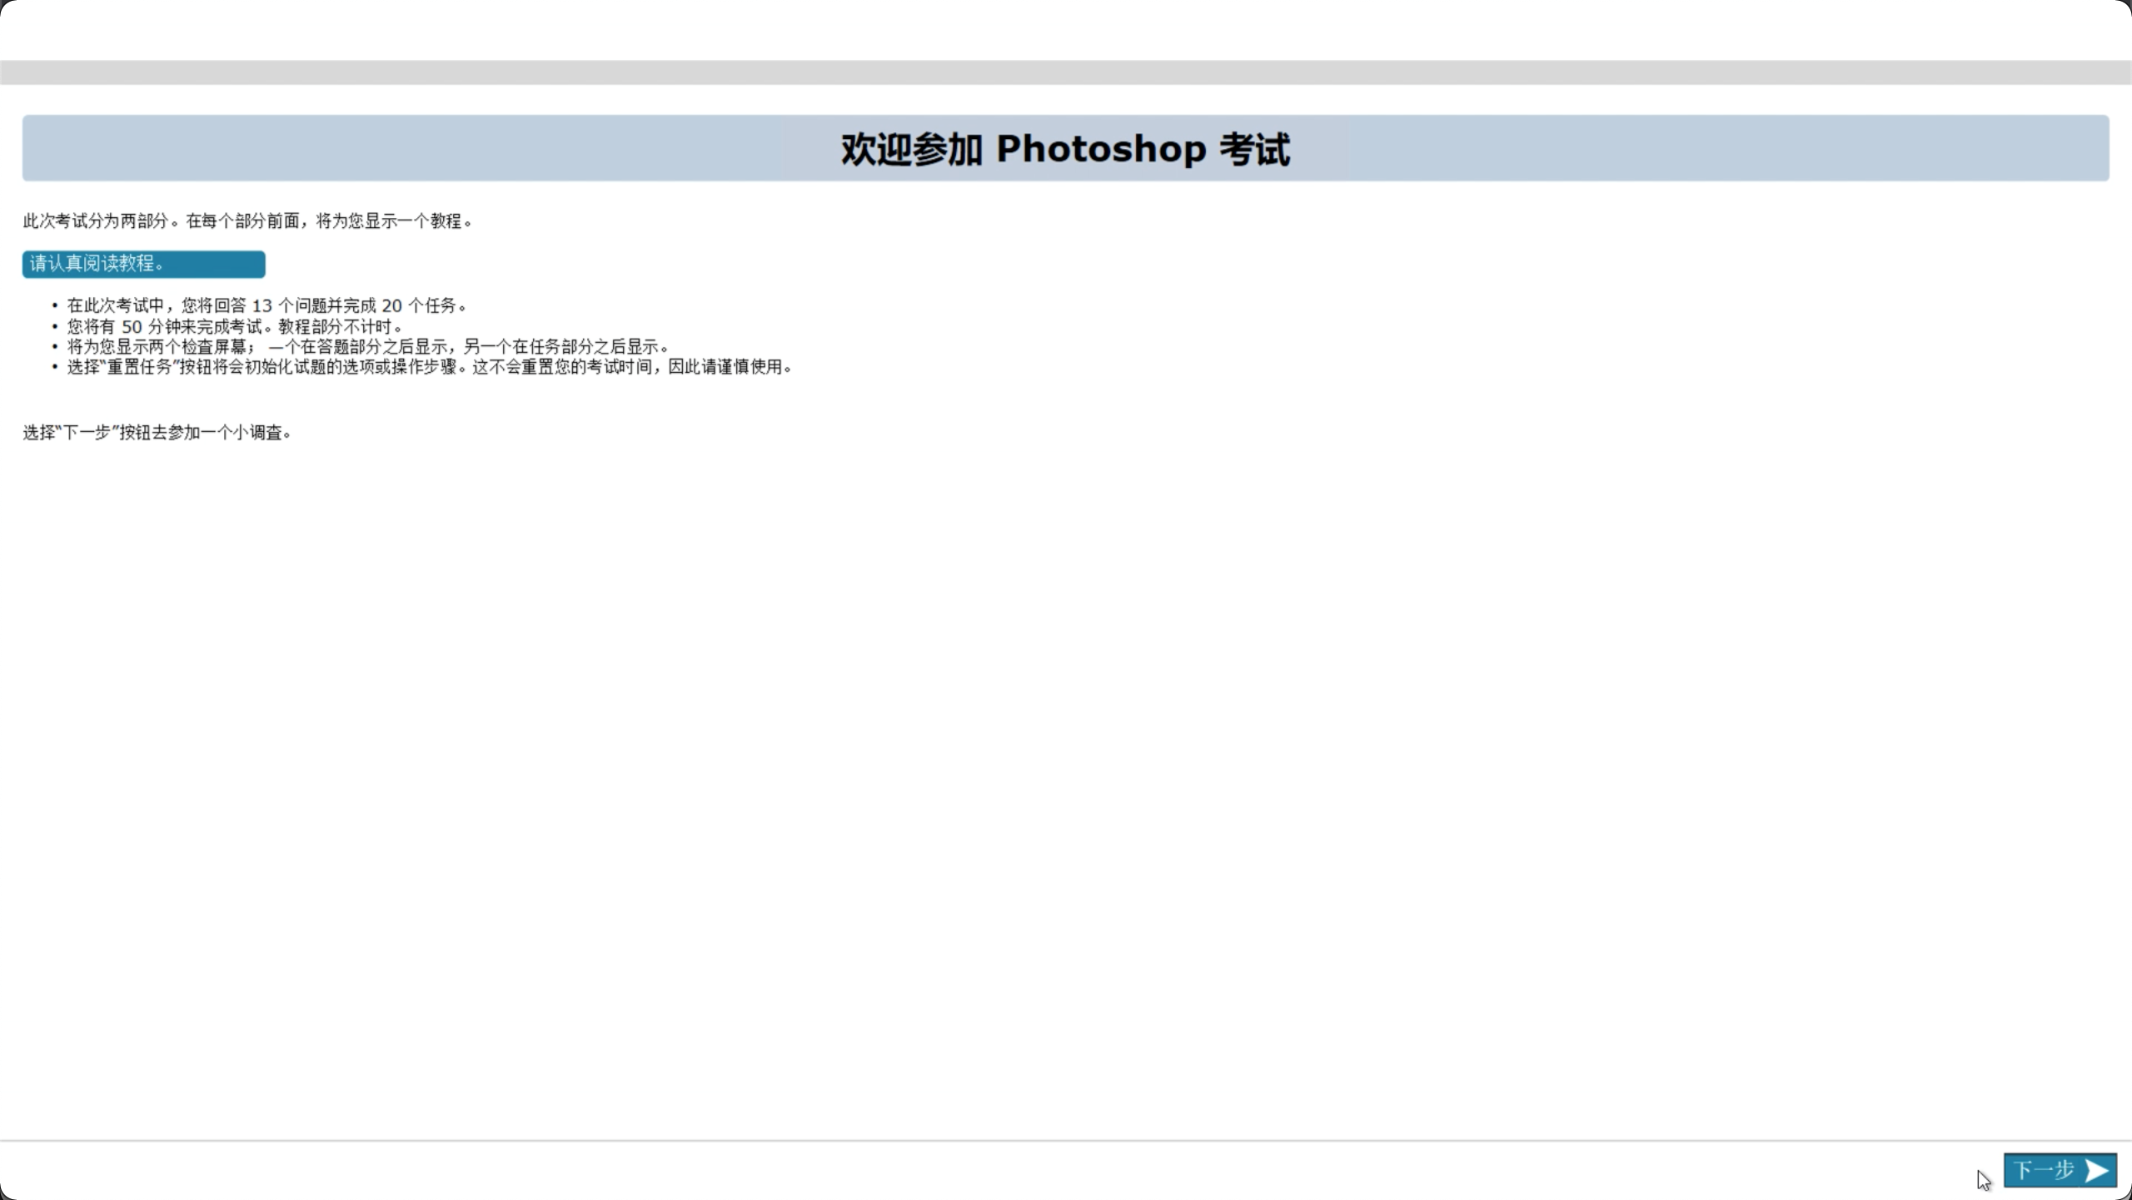Click the sentence 选择“下一步”按钮去参加一个小调查
This screenshot has width=2132, height=1200.
pos(157,432)
